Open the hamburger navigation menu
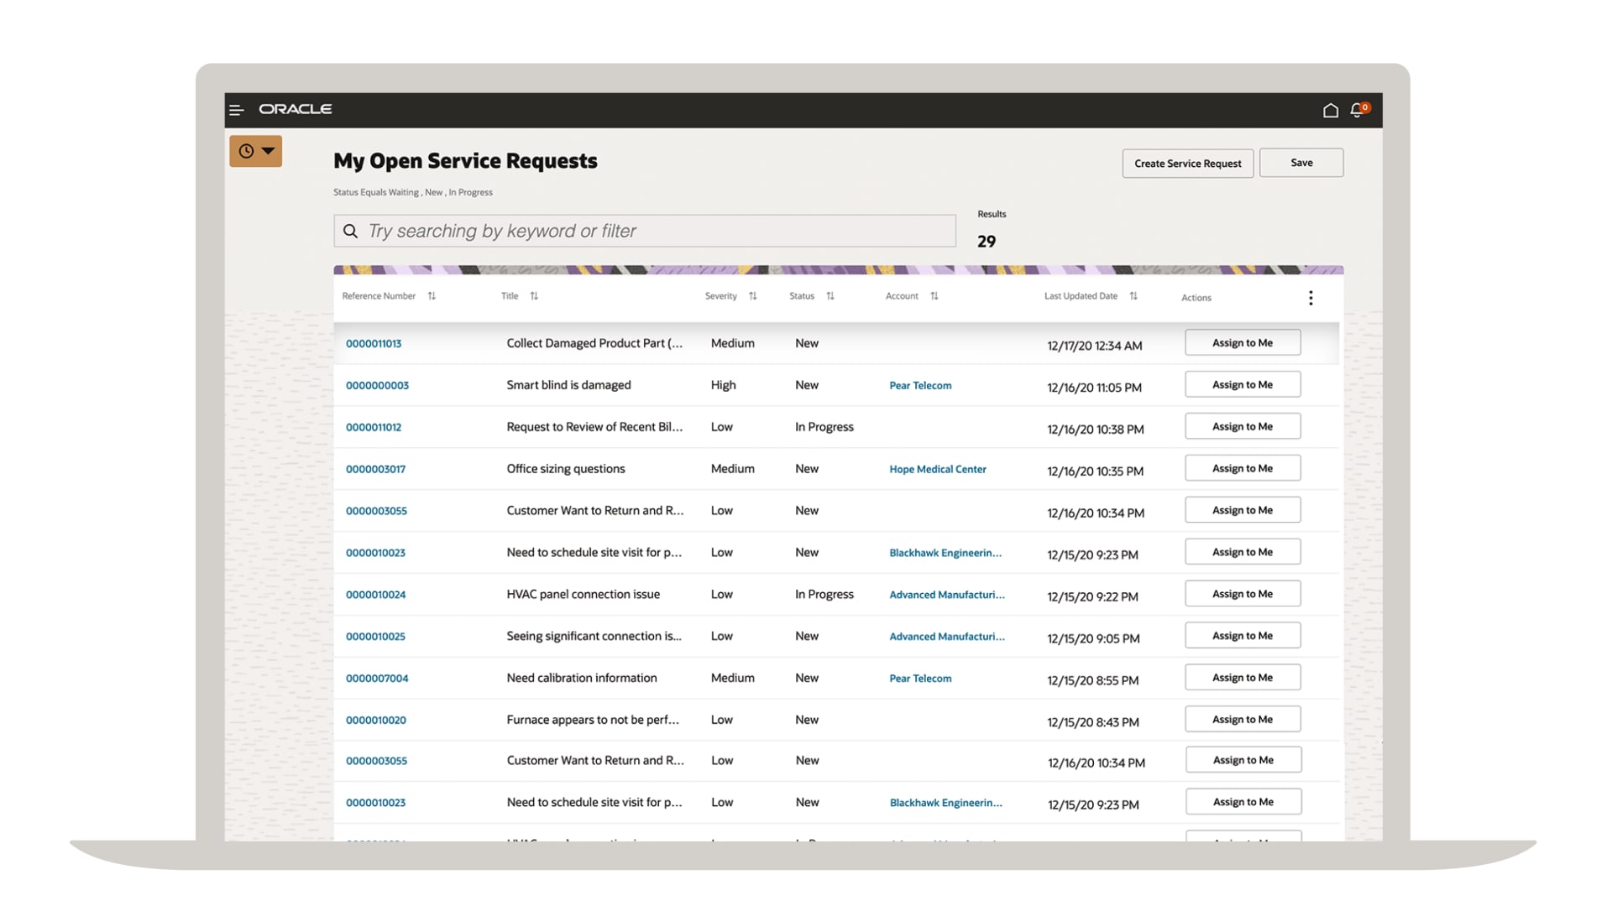Image resolution: width=1612 pixels, height=906 pixels. point(237,110)
